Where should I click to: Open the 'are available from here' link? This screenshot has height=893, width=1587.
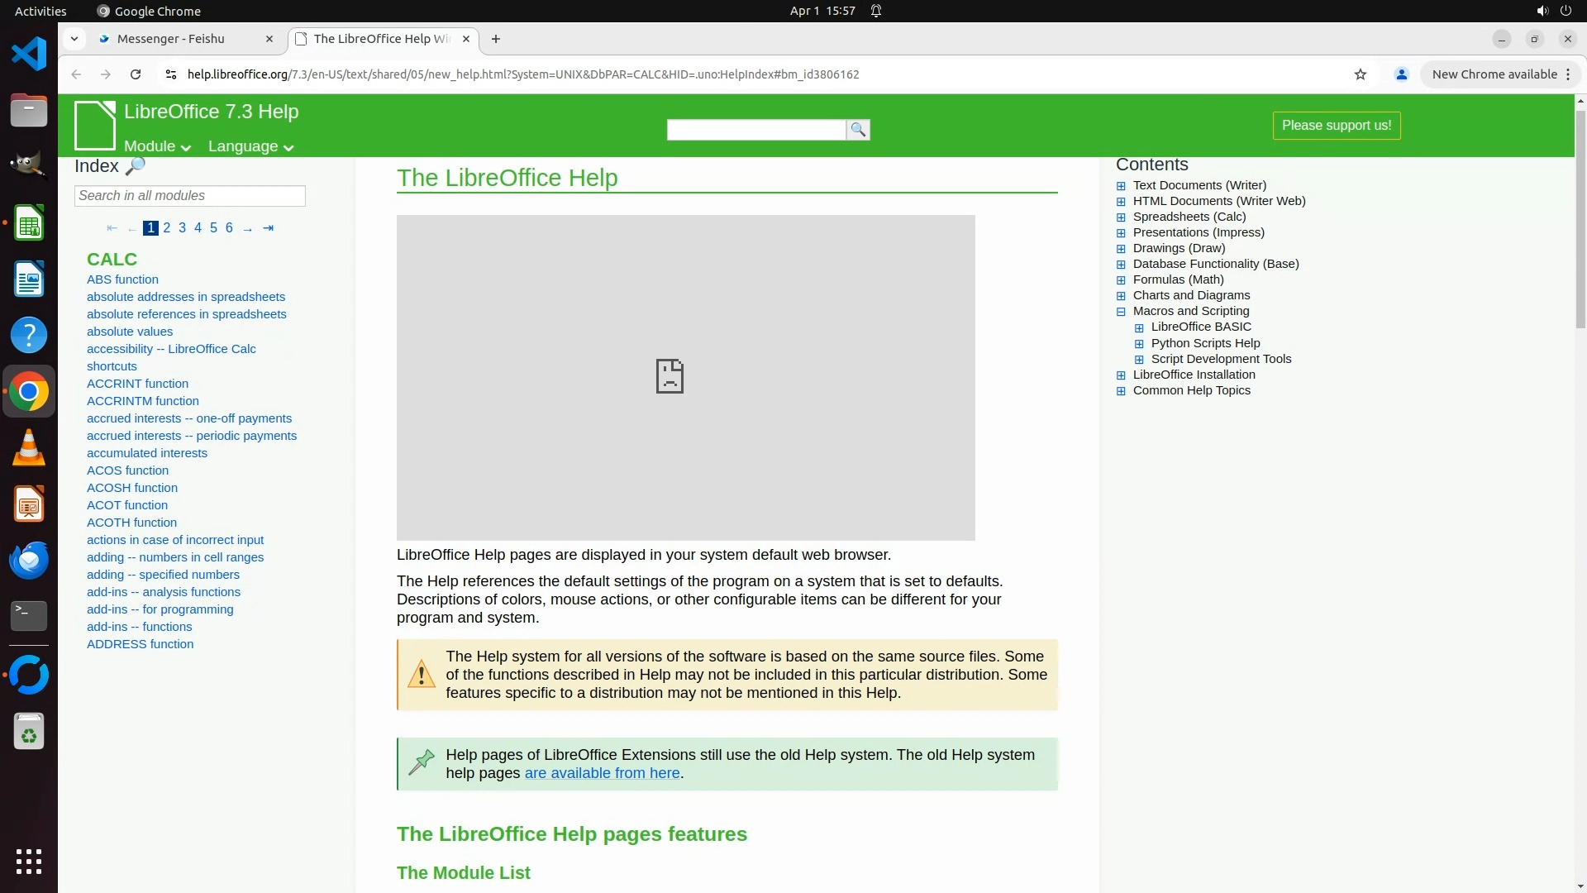tap(602, 773)
